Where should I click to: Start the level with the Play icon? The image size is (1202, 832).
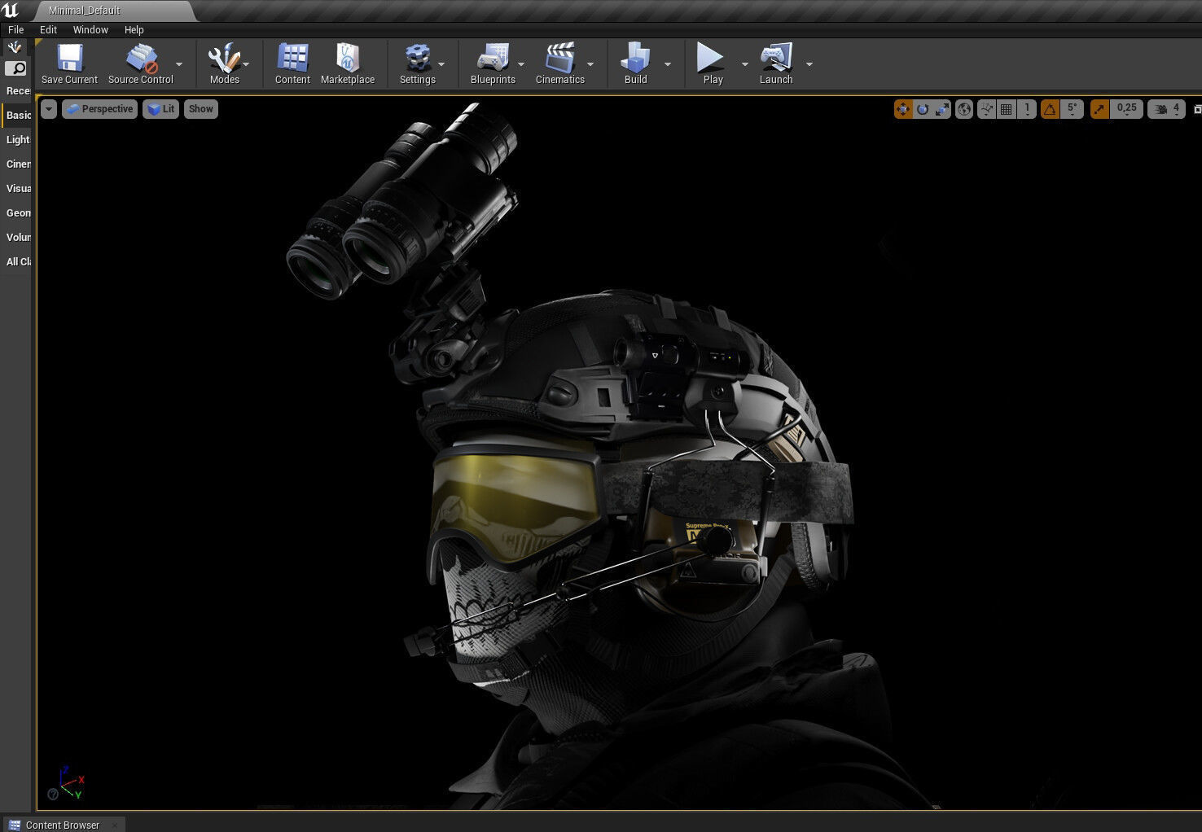click(710, 58)
